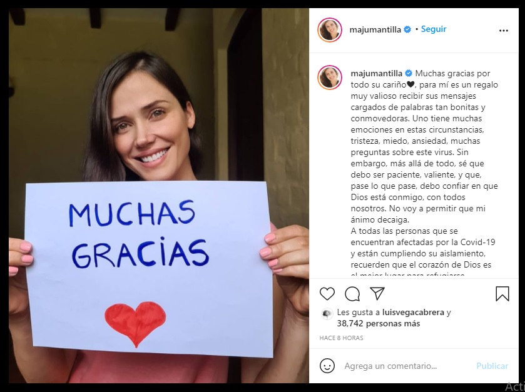Open majumantilla username in the header

pyautogui.click(x=375, y=30)
